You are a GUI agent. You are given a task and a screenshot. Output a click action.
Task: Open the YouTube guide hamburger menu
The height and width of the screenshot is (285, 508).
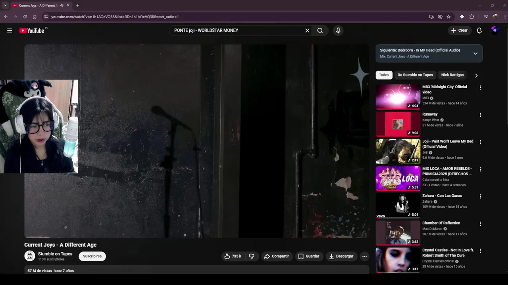click(x=10, y=30)
